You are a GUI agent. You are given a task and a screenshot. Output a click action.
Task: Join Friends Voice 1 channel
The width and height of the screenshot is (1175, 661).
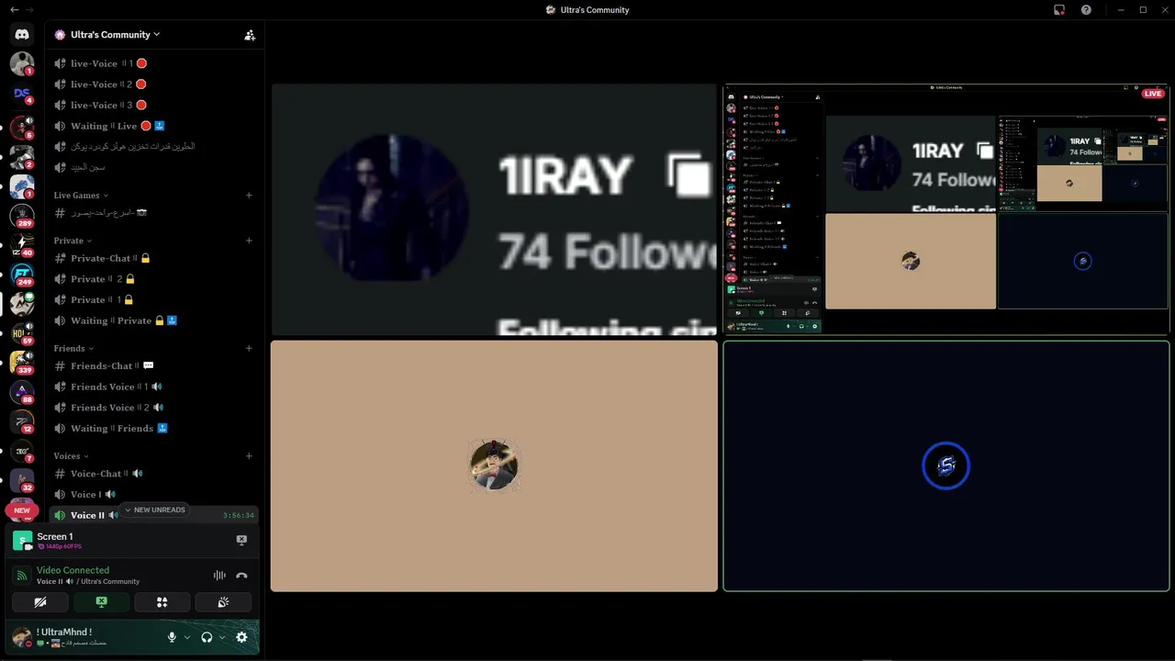tap(153, 387)
